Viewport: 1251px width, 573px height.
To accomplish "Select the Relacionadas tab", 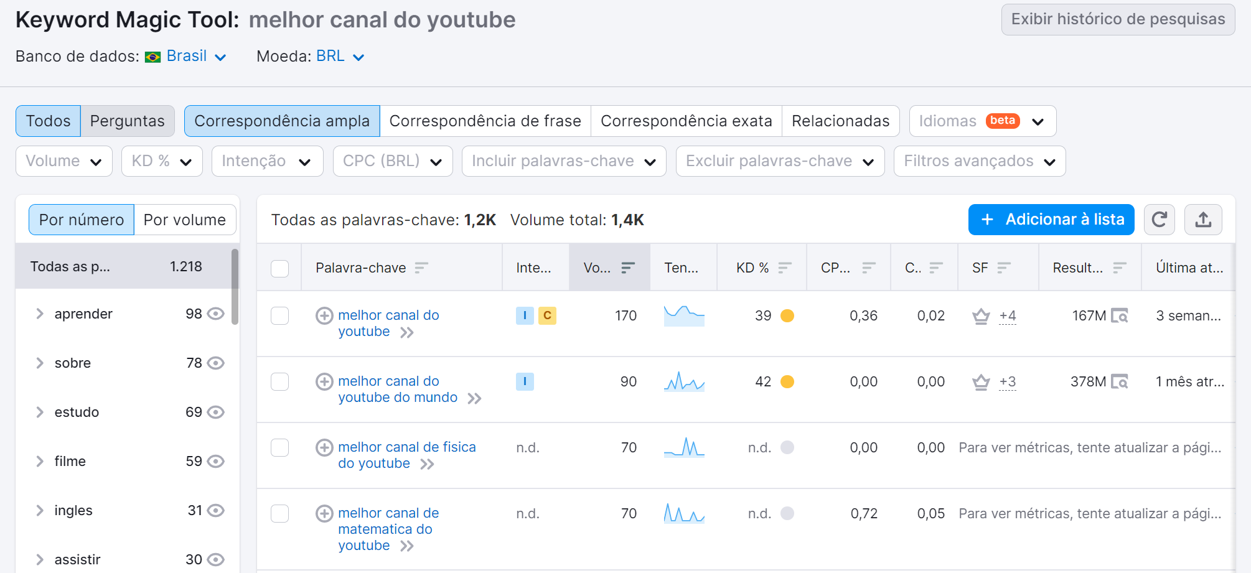I will click(x=841, y=121).
